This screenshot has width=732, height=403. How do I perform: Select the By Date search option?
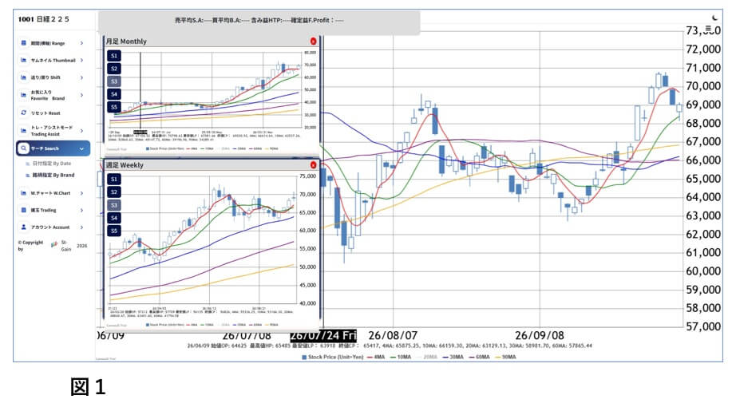click(52, 164)
